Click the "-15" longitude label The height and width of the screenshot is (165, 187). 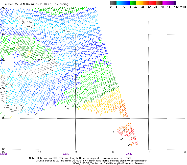[x=2, y=152]
